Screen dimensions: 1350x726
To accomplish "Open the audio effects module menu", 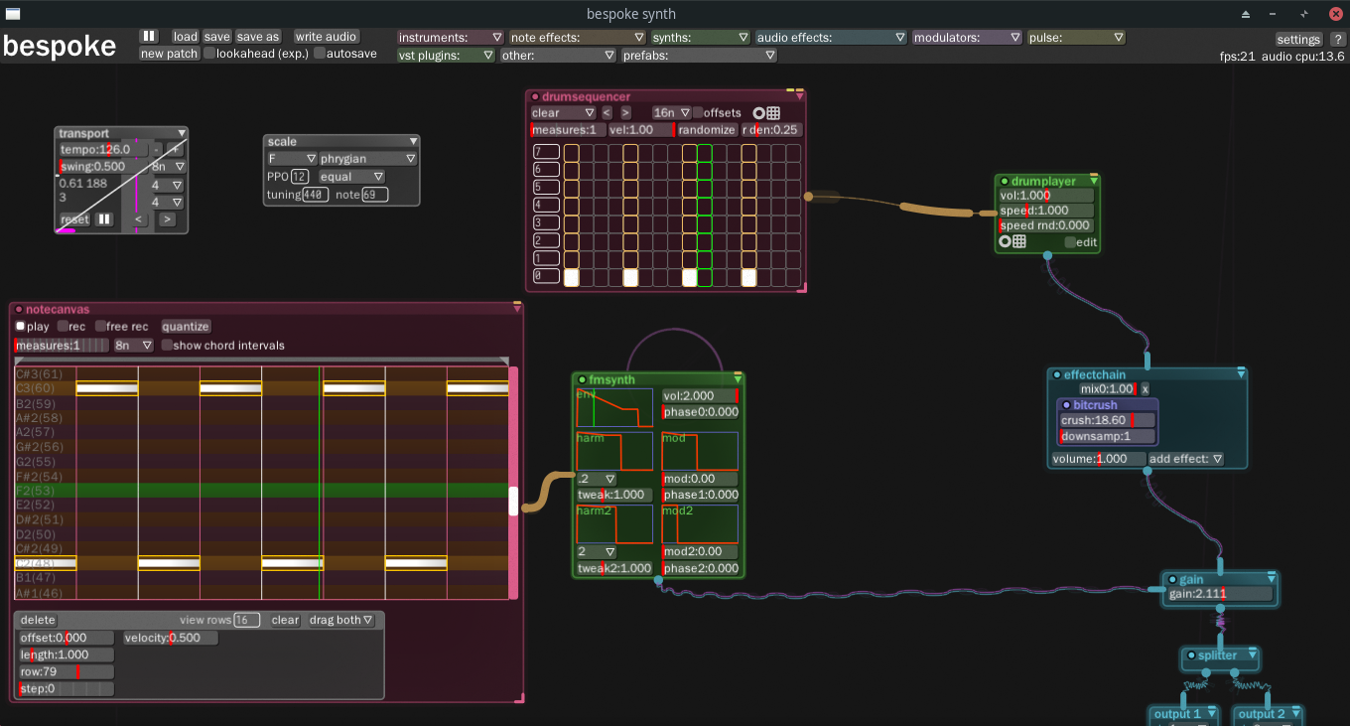I will point(830,38).
